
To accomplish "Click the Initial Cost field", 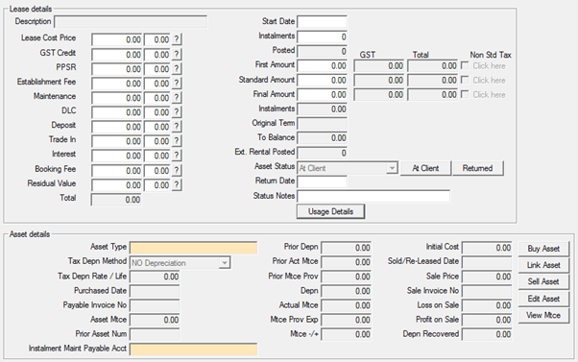I will tap(487, 248).
